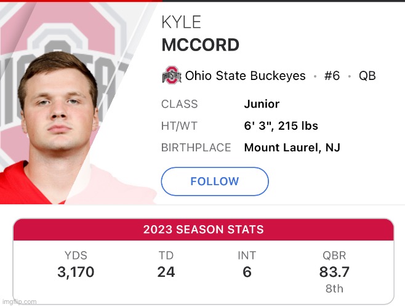Image resolution: width=405 pixels, height=307 pixels.
Task: Click the MCCORD last name heading
Action: 200,45
